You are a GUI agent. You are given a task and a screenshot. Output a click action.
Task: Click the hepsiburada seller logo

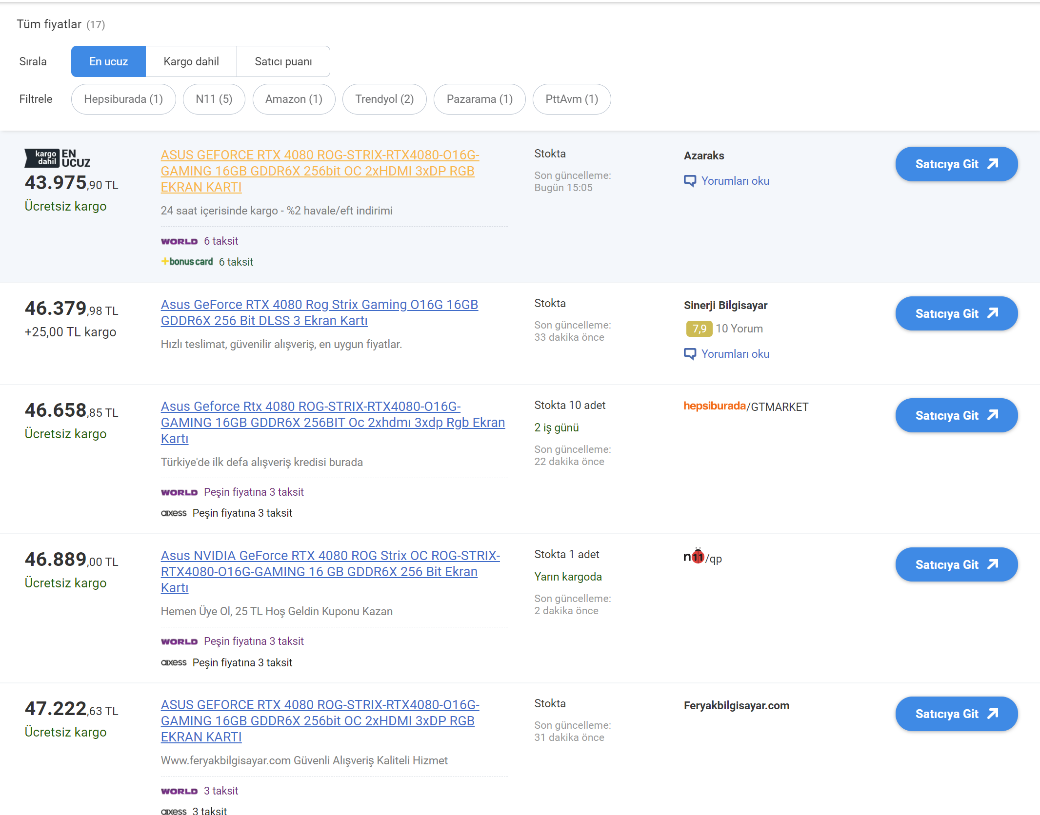pos(715,406)
